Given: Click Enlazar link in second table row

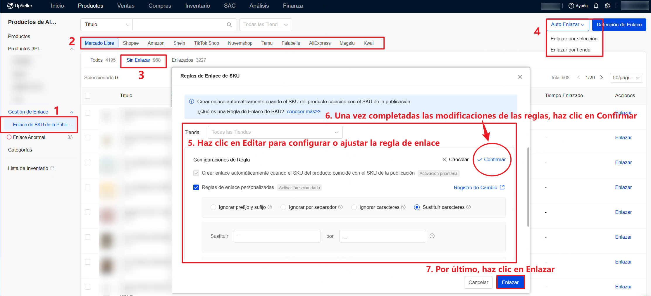Looking at the screenshot, I should tap(623, 137).
